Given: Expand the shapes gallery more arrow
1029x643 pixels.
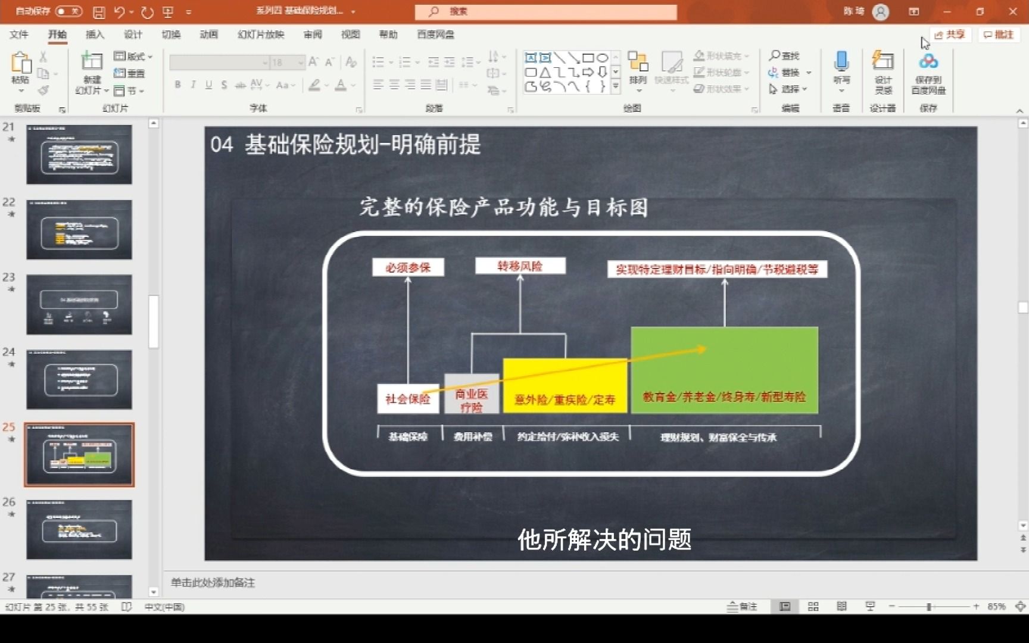Looking at the screenshot, I should click(616, 86).
